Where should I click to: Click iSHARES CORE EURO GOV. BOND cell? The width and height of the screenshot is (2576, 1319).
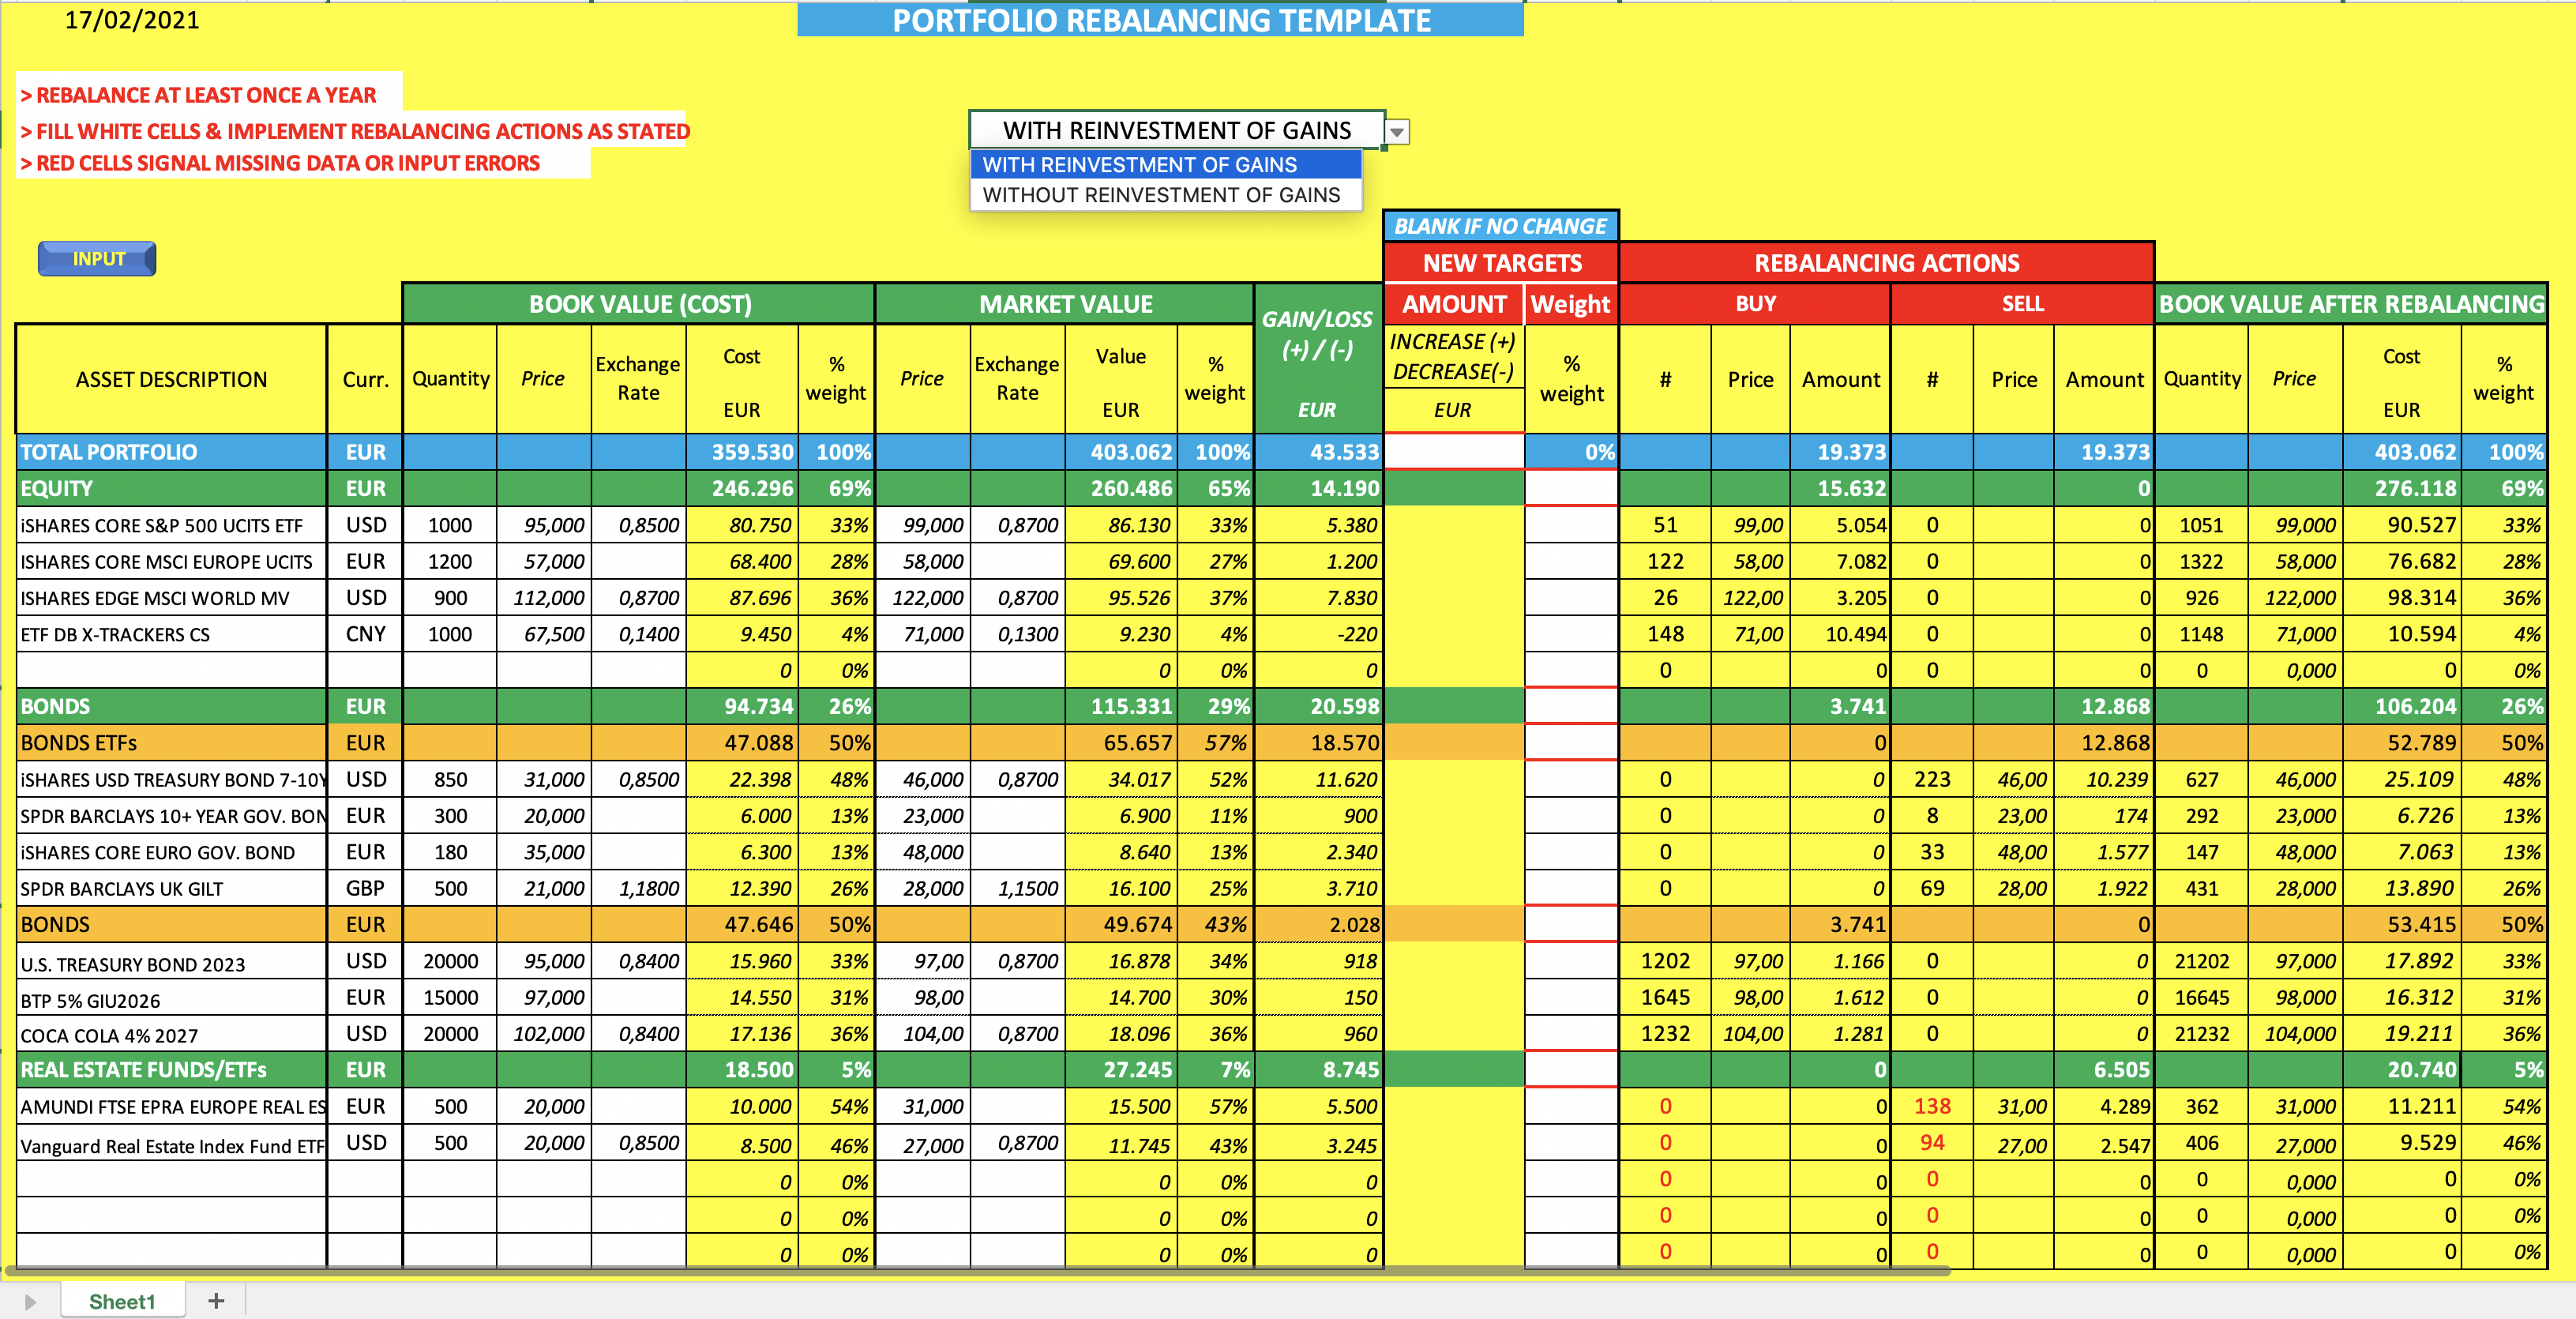tap(171, 853)
